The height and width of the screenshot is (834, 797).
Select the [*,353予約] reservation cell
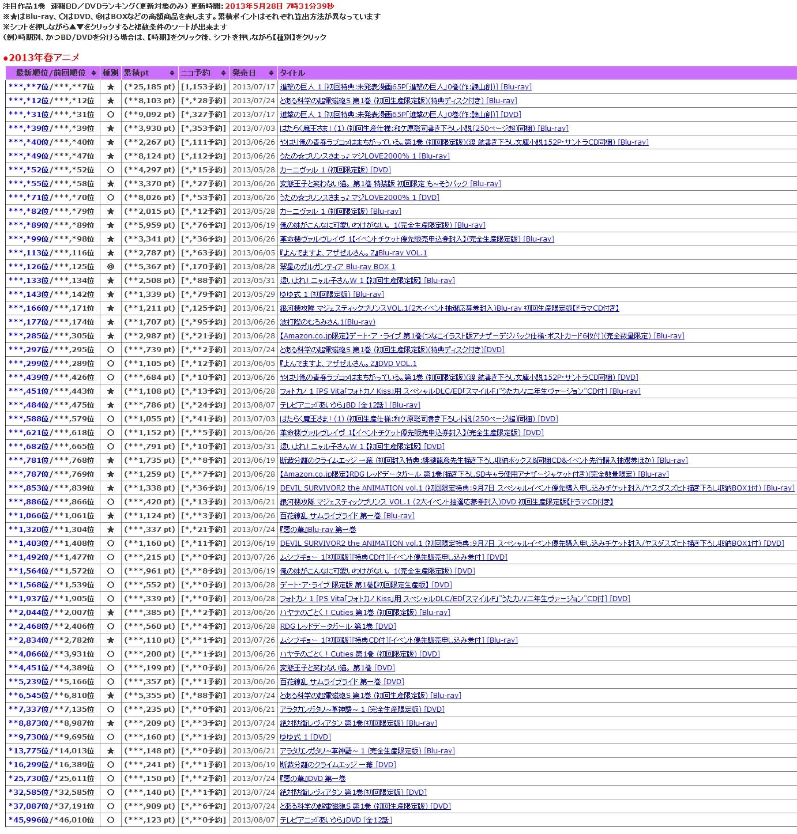[x=204, y=129]
